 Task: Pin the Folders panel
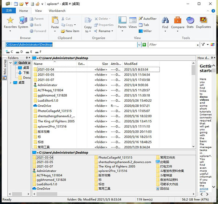(27, 58)
